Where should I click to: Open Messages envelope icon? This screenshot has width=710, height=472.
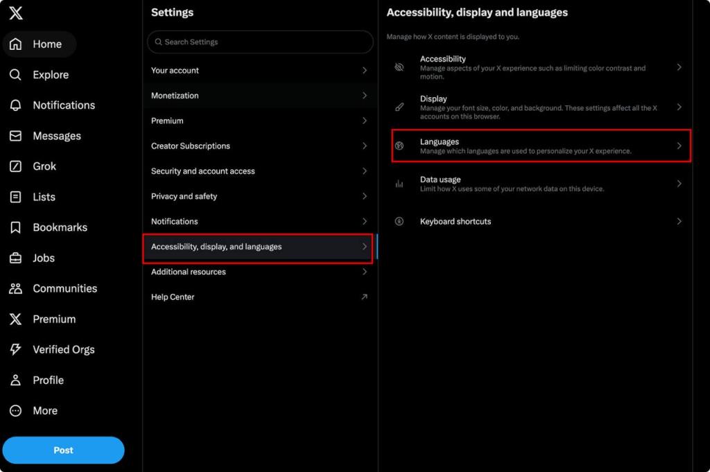(x=15, y=136)
